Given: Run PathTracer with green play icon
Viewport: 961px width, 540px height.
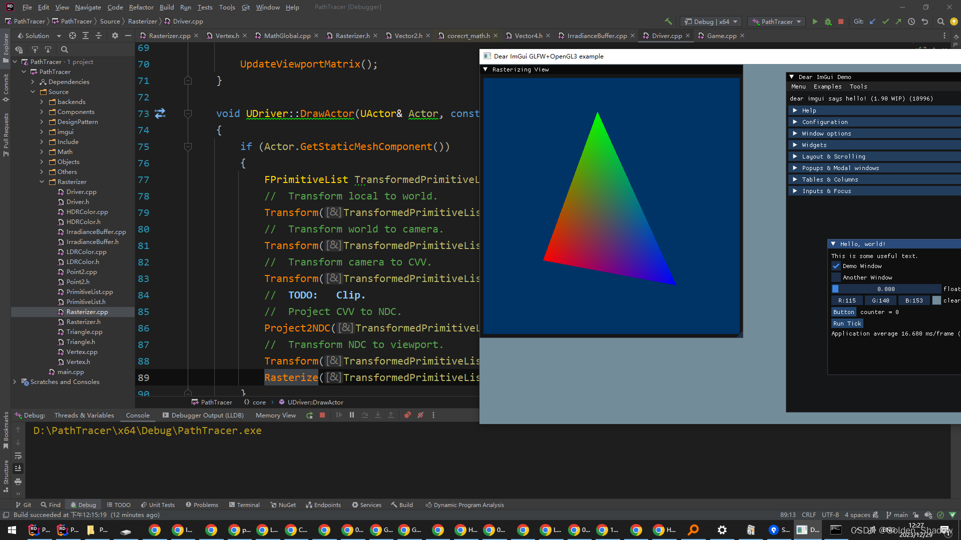Looking at the screenshot, I should click(815, 21).
